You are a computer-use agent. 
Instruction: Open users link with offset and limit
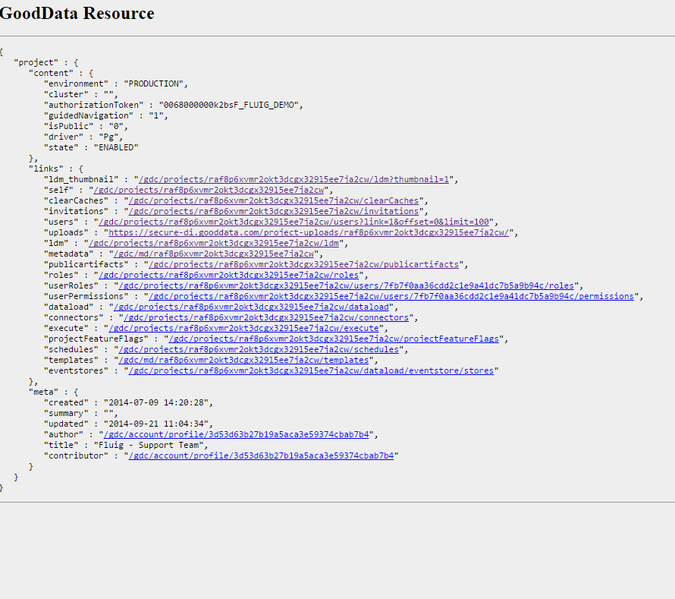point(294,222)
